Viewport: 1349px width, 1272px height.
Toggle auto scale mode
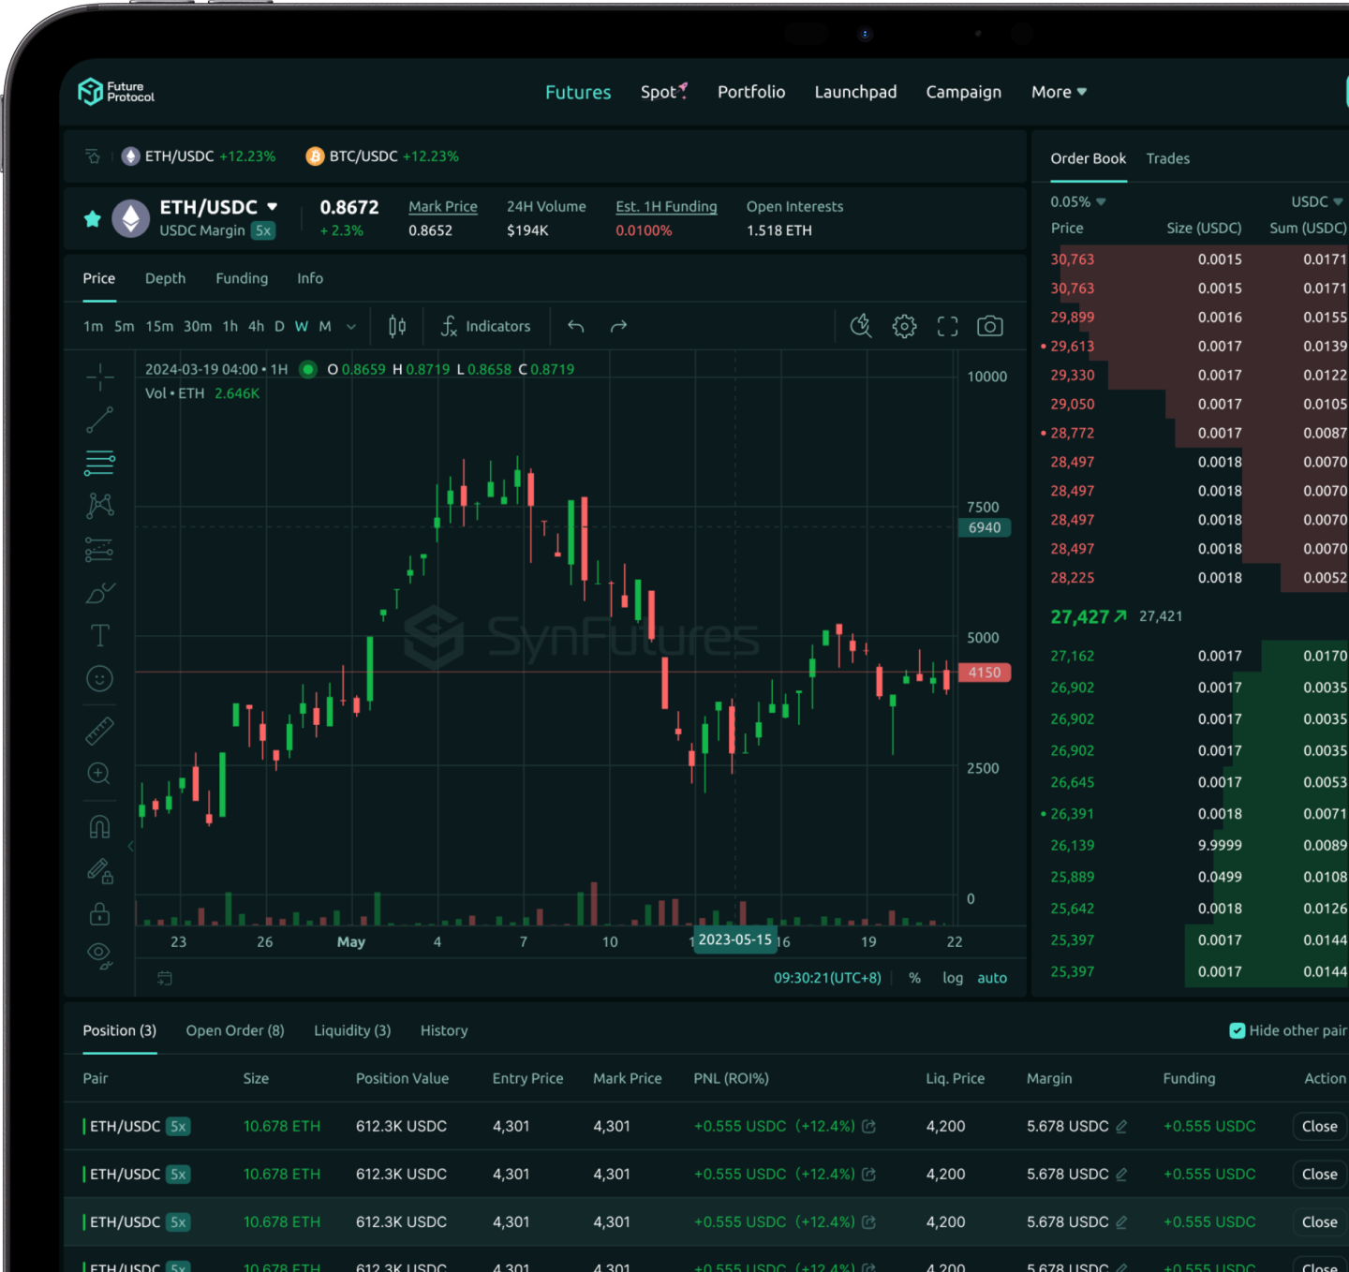click(992, 978)
